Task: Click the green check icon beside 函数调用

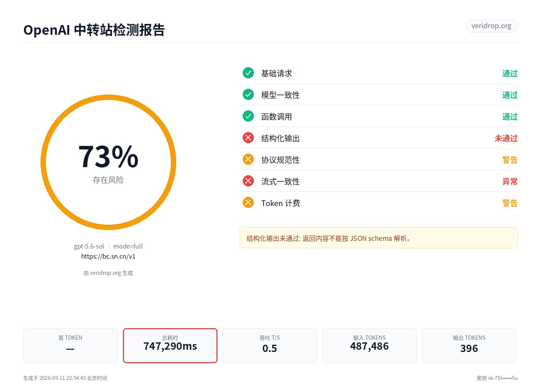Action: click(x=248, y=116)
